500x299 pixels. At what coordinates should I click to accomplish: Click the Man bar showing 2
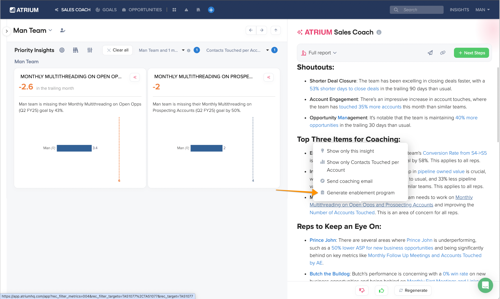[207, 148]
